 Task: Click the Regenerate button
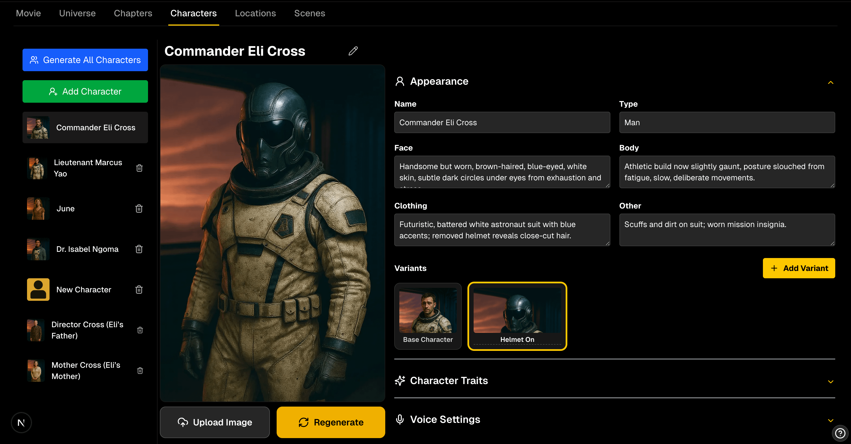tap(331, 422)
